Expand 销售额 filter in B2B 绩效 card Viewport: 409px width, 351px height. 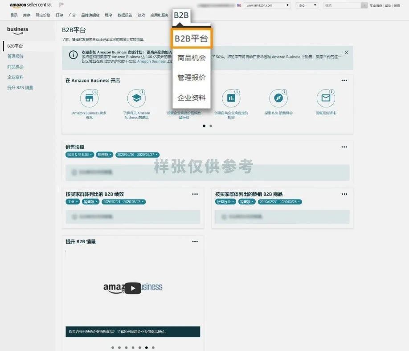click(x=90, y=202)
